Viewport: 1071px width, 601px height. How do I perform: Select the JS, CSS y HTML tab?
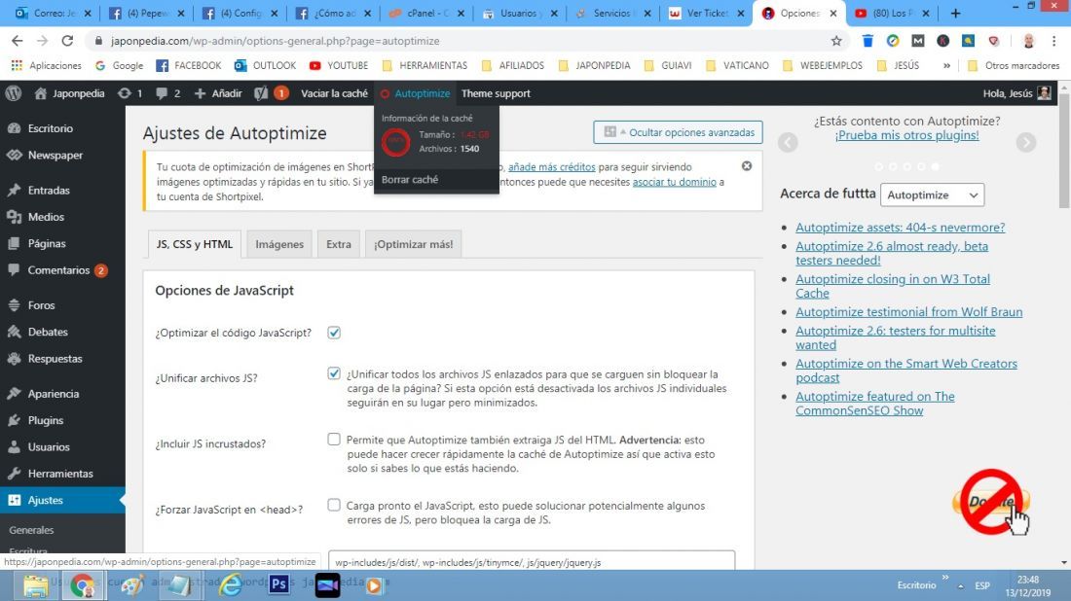[194, 244]
